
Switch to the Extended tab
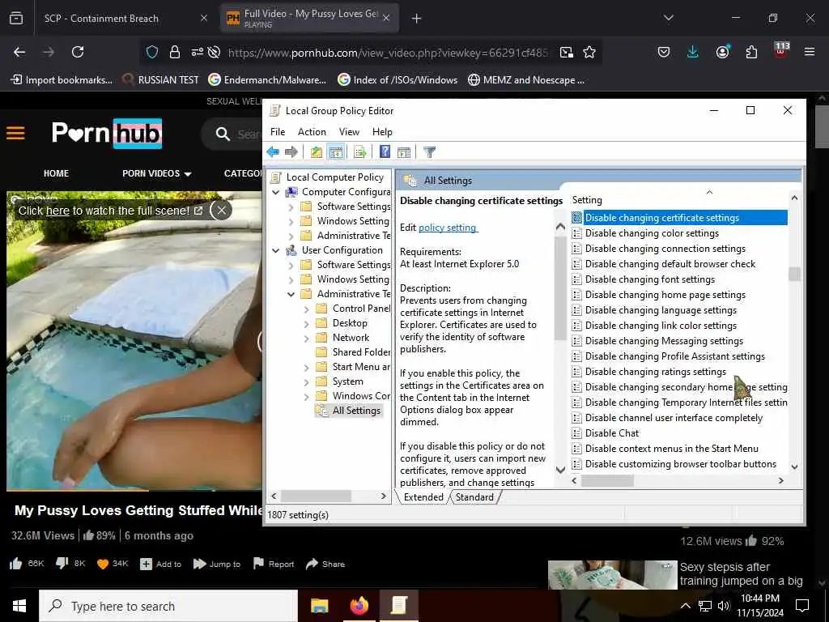point(423,497)
